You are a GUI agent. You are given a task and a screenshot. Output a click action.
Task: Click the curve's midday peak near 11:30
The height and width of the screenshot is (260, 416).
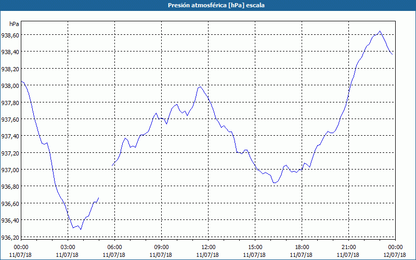pyautogui.click(x=200, y=86)
